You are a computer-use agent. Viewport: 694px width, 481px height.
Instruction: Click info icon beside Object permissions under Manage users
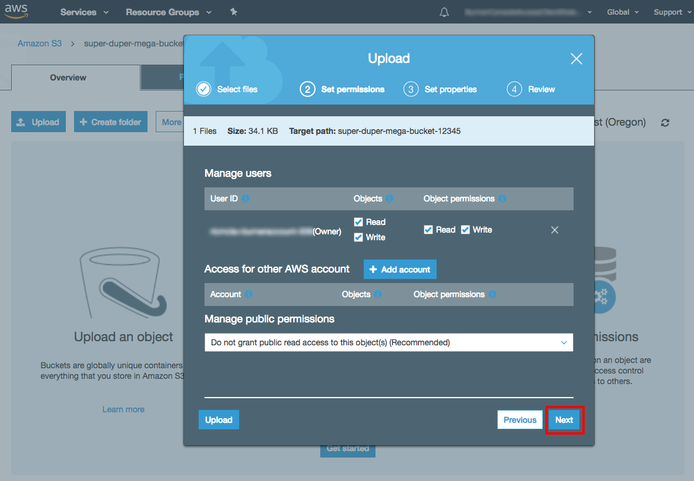pyautogui.click(x=502, y=199)
